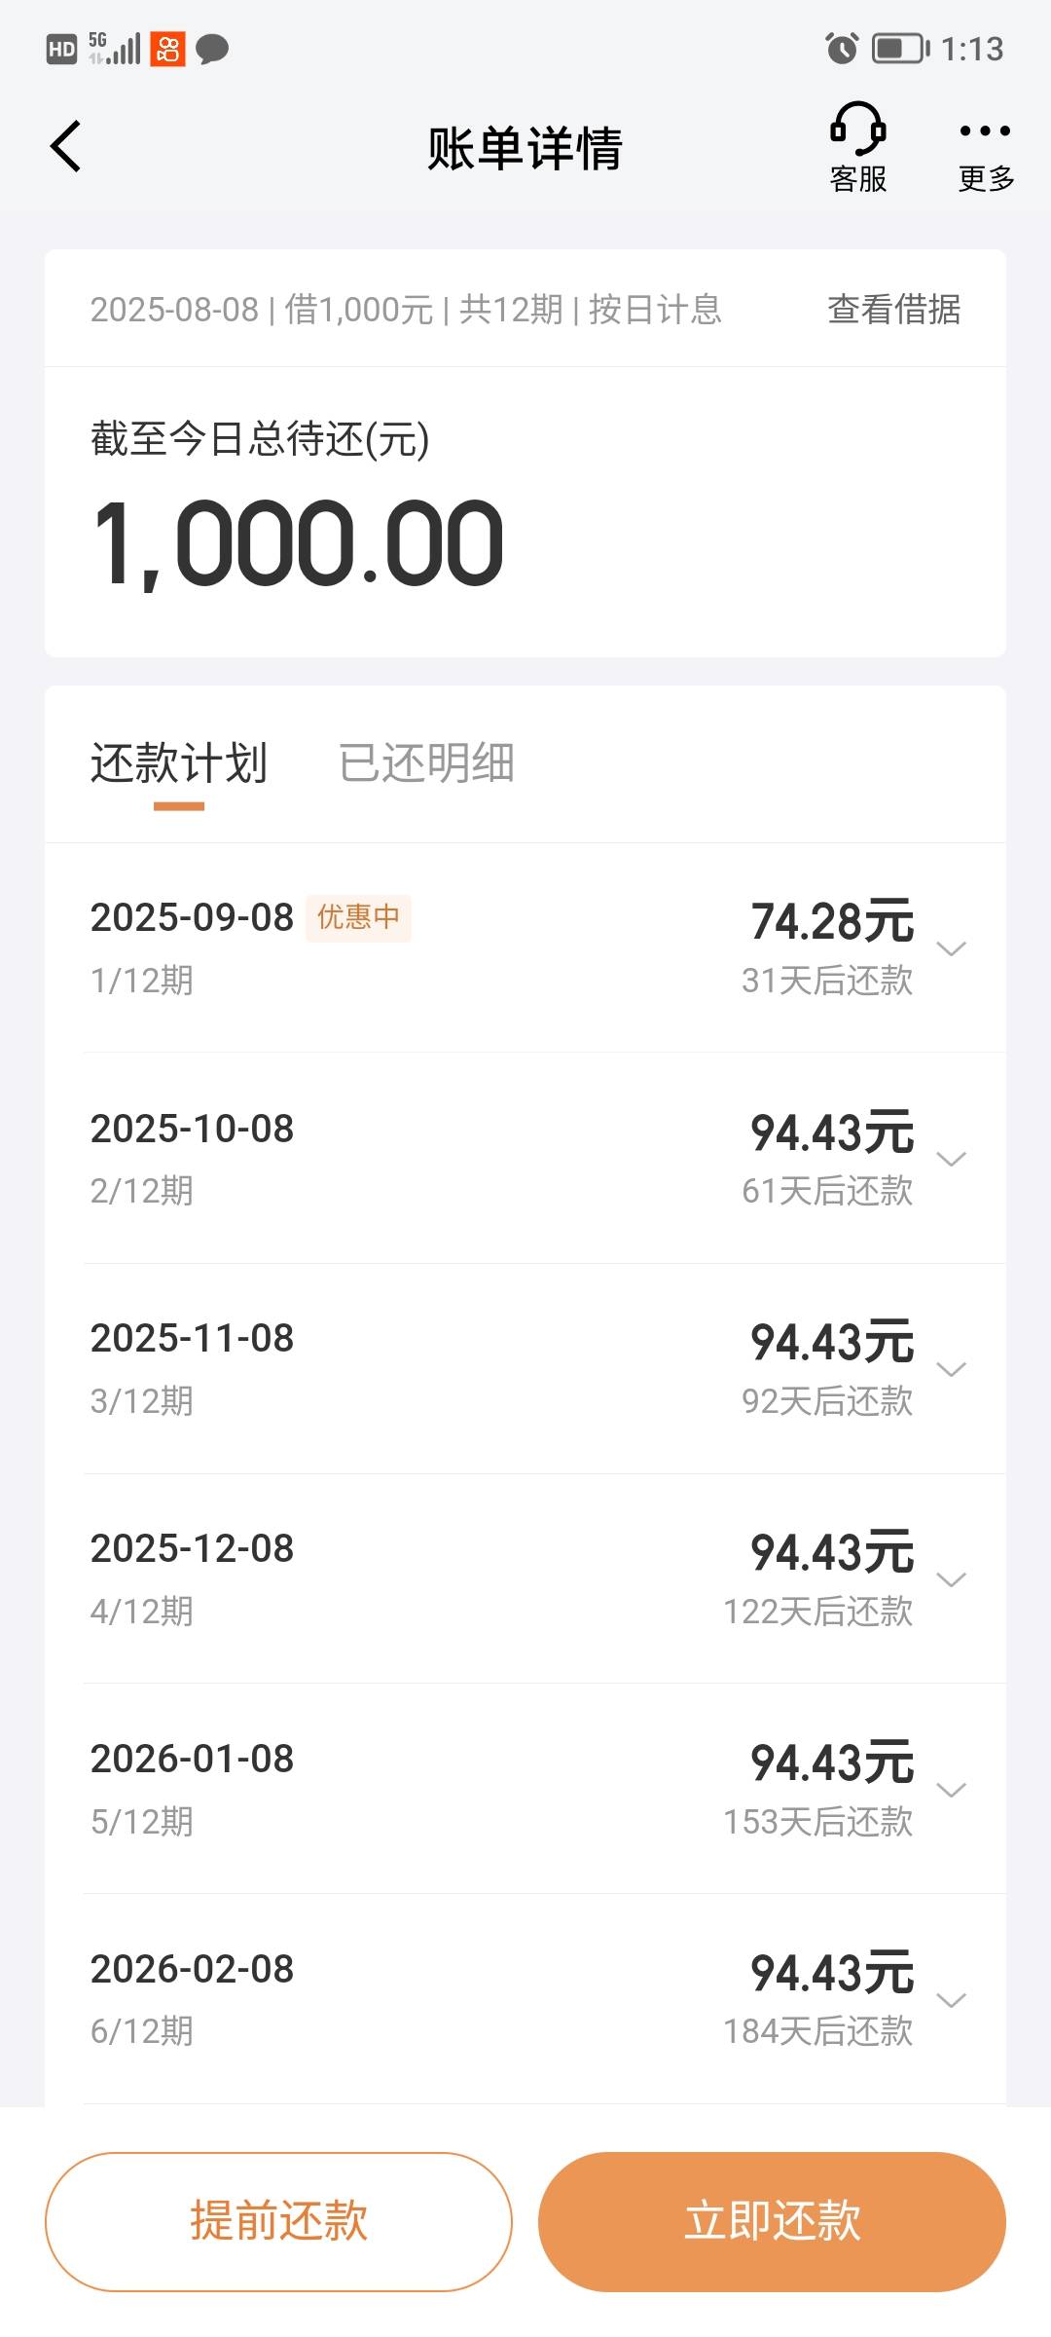Screen dimensions: 1051x2337
Task: Tap the alarm clock status icon
Action: pos(842,48)
